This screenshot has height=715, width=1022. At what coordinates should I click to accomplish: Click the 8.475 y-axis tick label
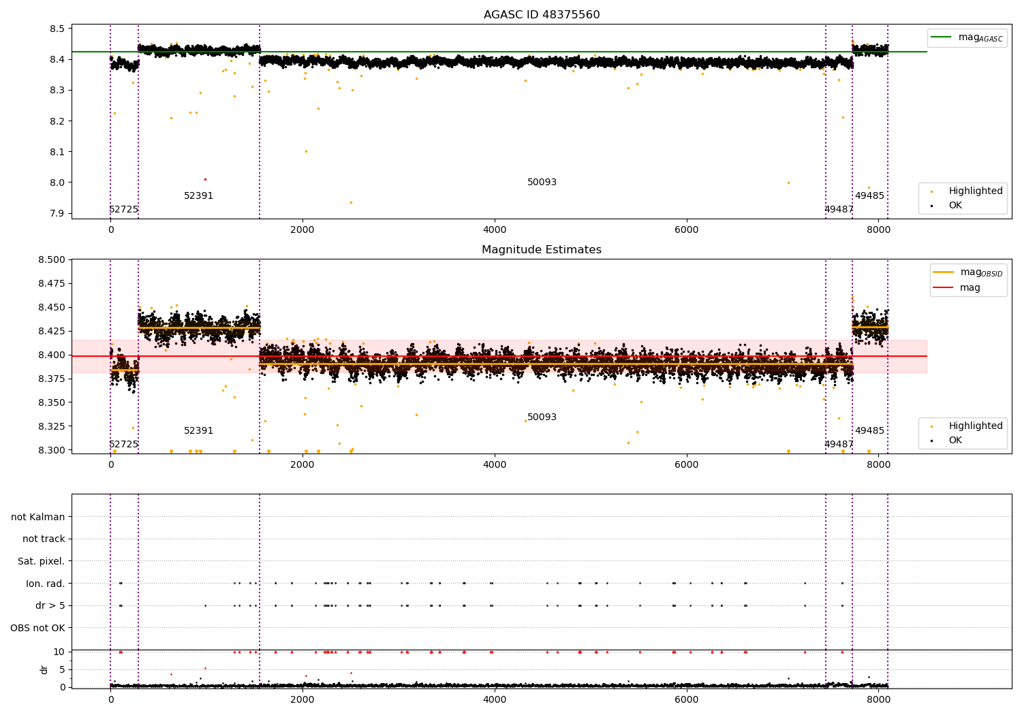pos(51,283)
